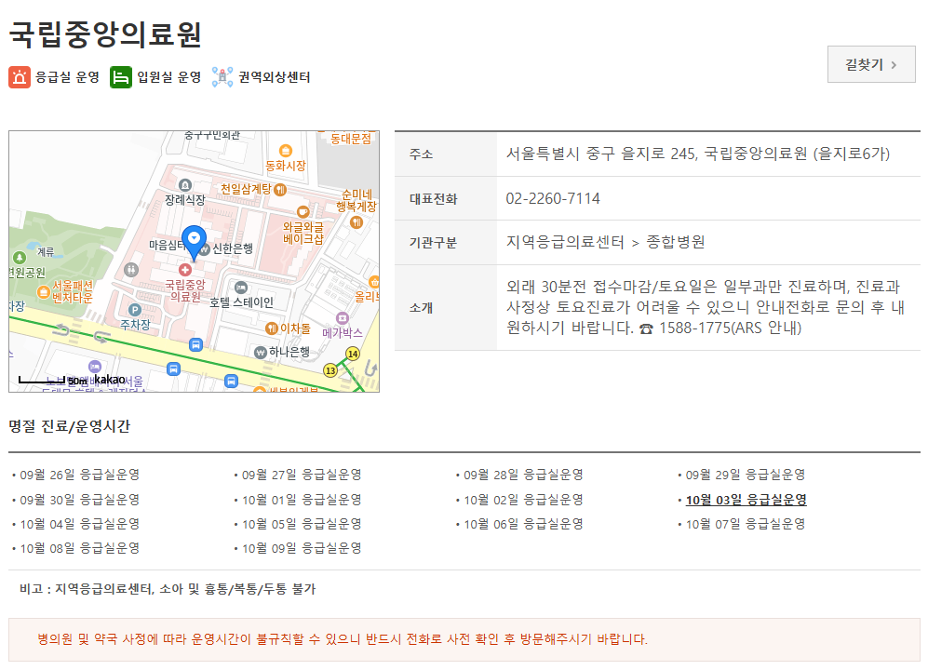928x670 pixels.
Task: Open the 길찾기 directions button
Action: click(870, 64)
